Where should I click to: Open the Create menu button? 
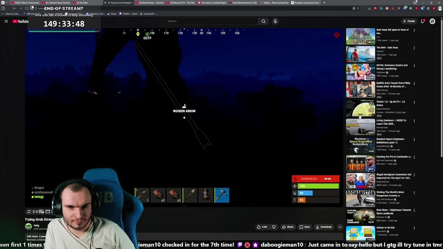coord(409,21)
